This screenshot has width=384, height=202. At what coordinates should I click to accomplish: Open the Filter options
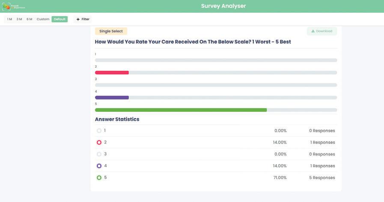[85, 19]
